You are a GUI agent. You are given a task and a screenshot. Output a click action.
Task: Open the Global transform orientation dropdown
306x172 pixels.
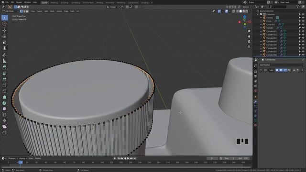coord(113,7)
